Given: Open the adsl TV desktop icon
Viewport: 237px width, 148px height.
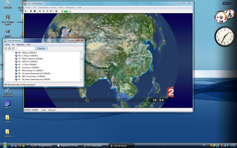Looking at the screenshot, I should 8,104.
